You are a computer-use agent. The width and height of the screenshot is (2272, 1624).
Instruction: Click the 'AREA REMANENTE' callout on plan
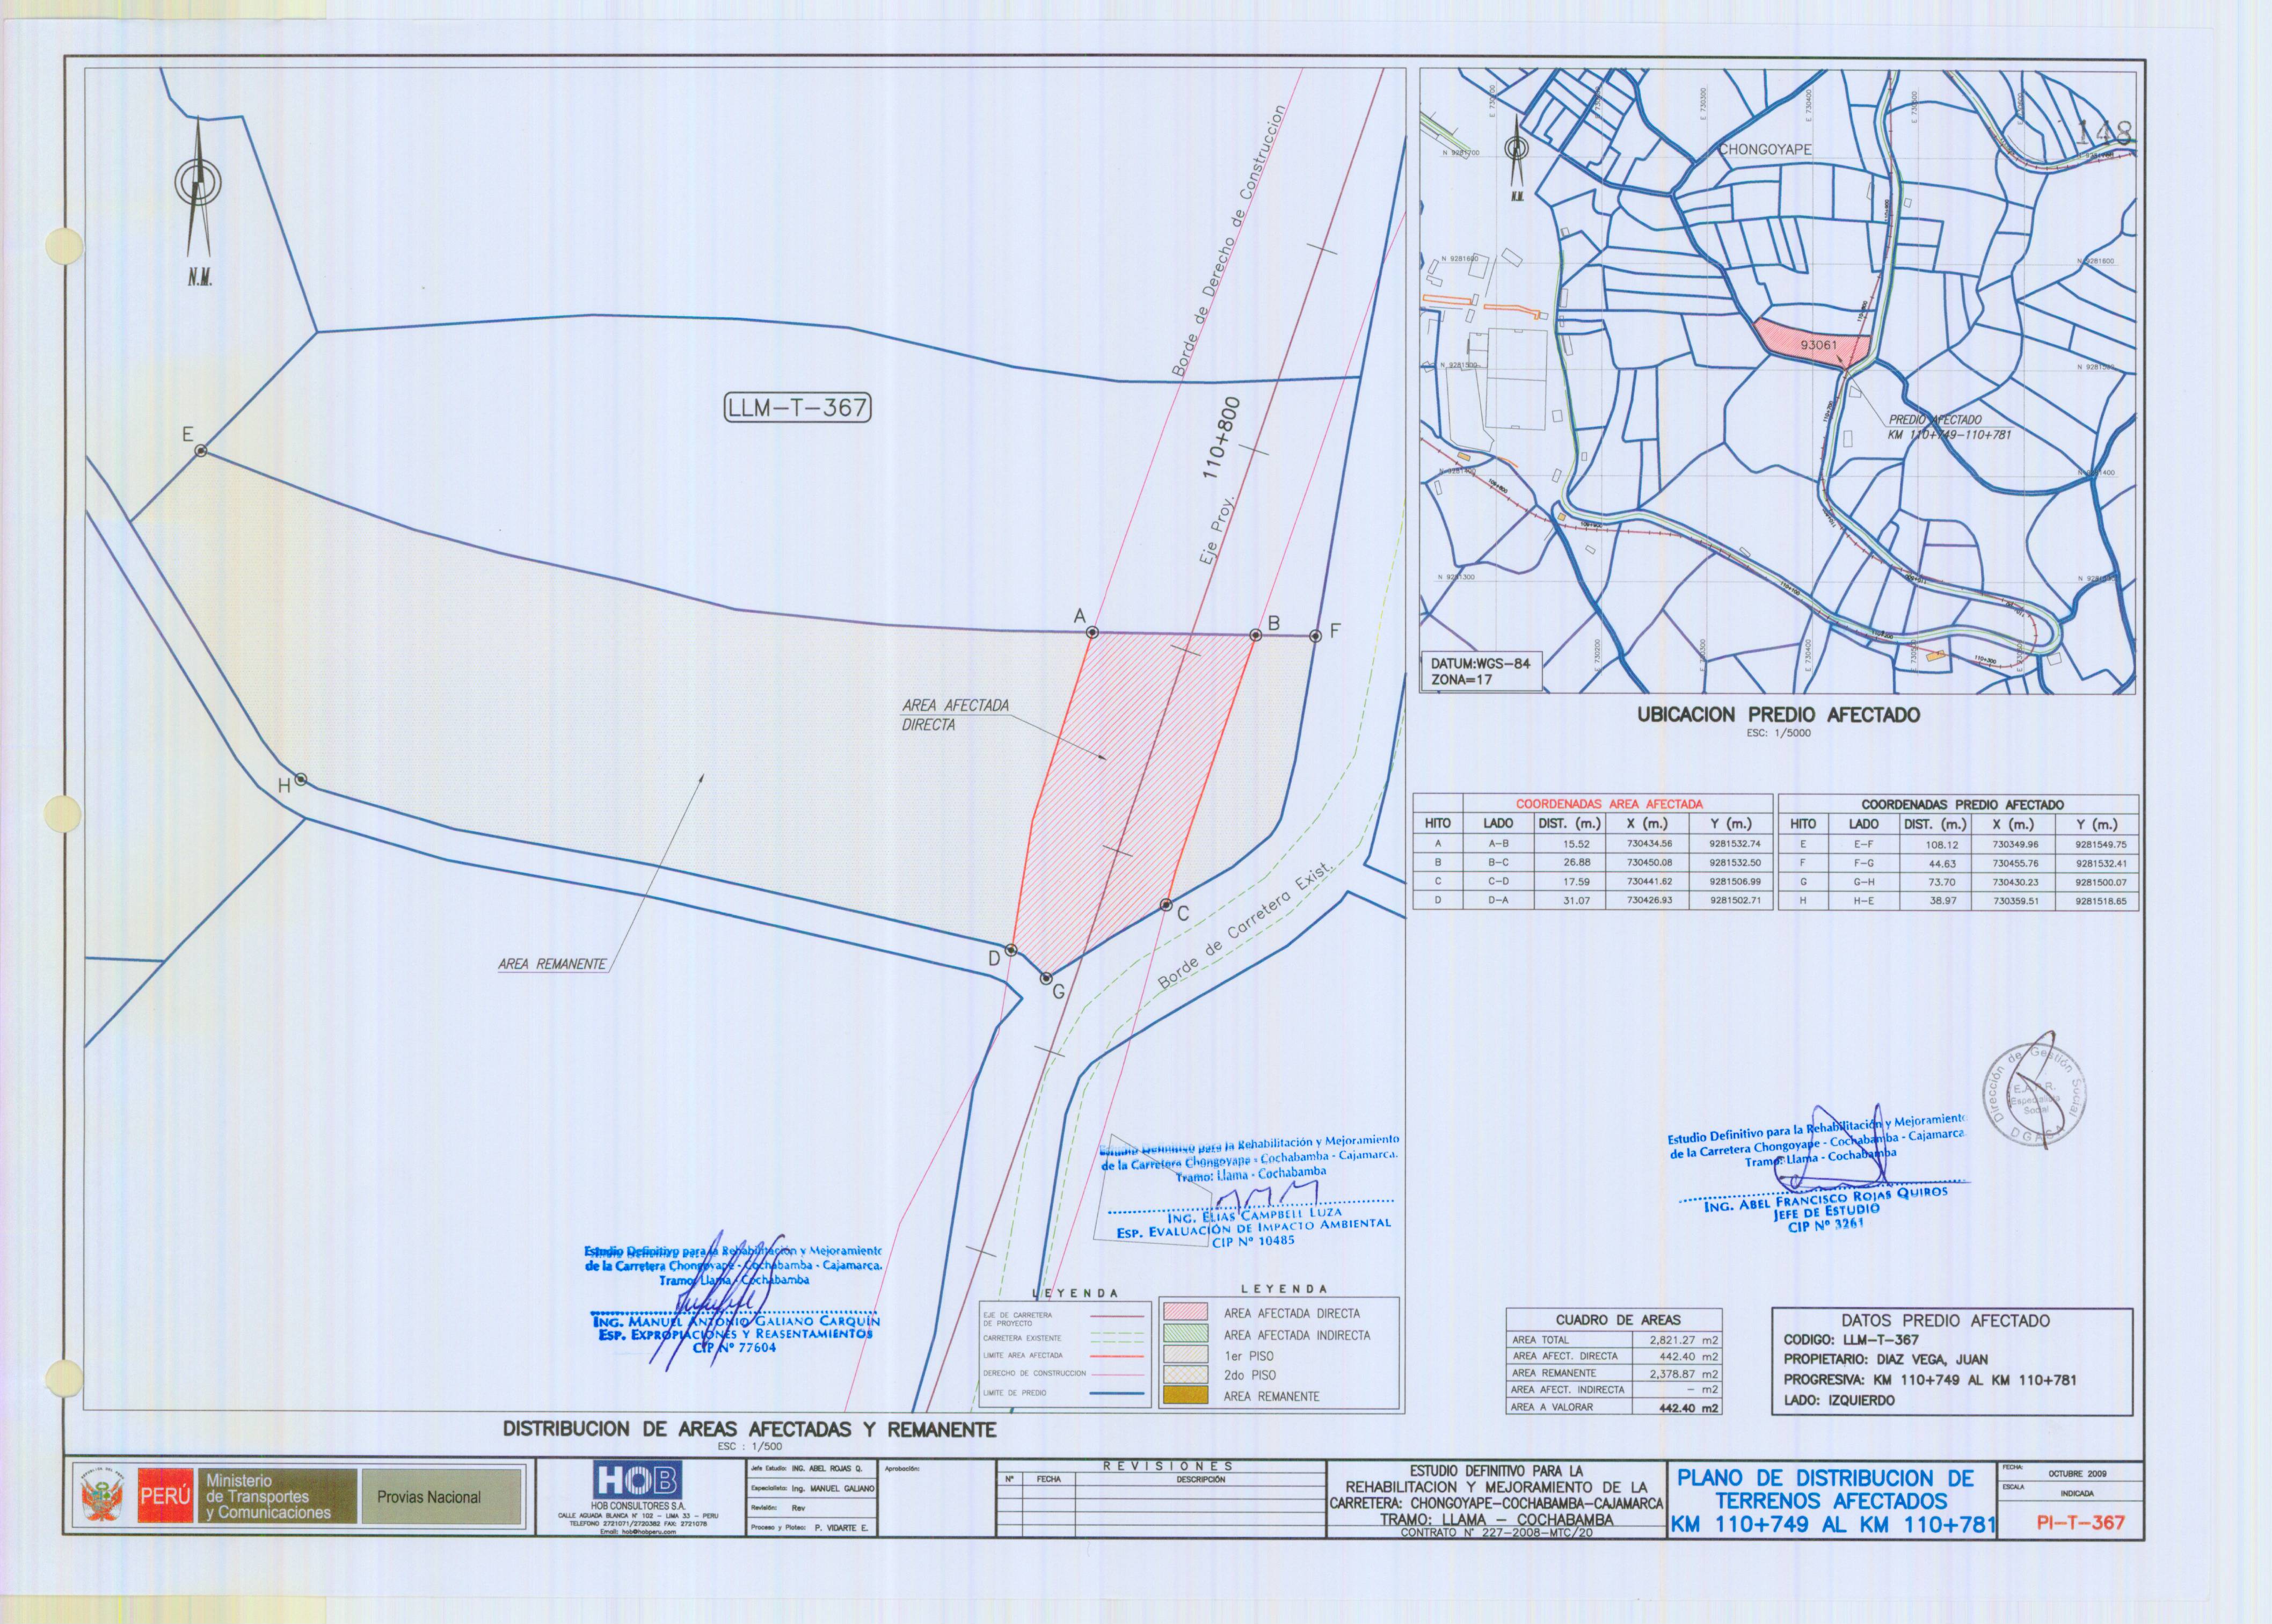552,965
